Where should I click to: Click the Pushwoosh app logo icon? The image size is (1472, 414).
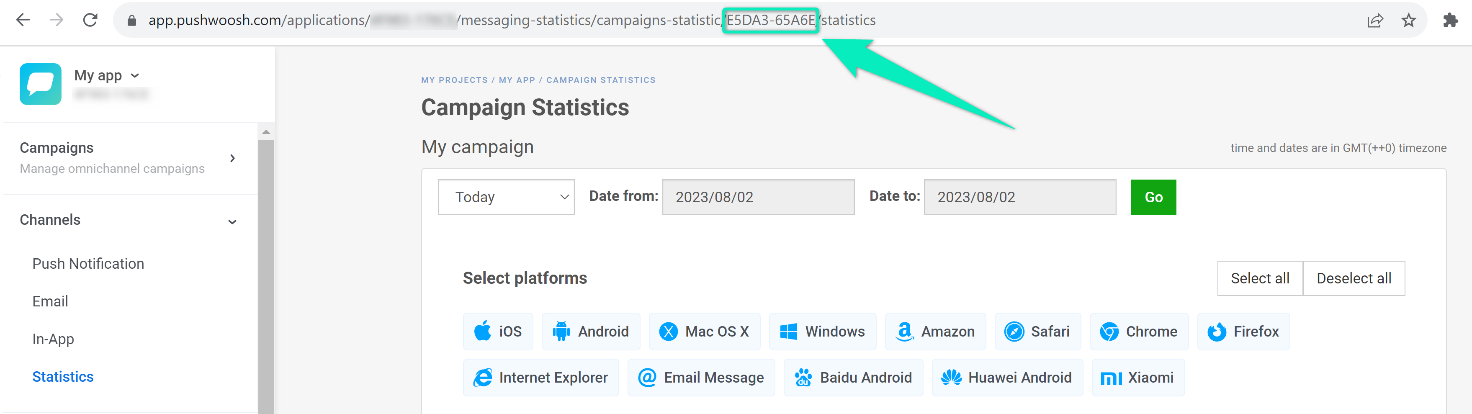[41, 84]
